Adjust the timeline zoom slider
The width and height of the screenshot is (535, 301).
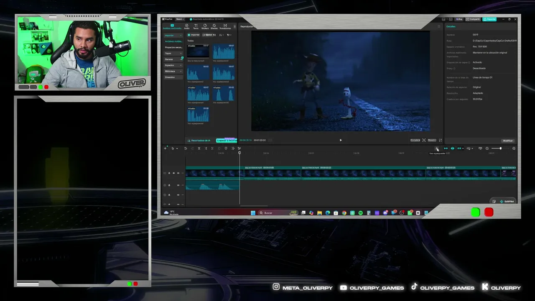[500, 148]
